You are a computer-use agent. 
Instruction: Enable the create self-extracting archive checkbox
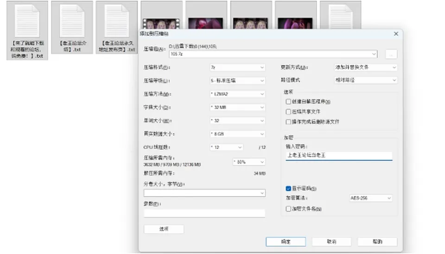288,102
